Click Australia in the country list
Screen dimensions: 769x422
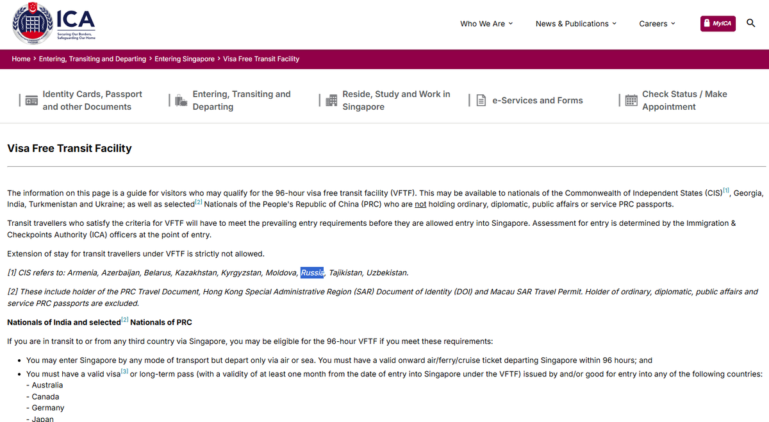(47, 385)
